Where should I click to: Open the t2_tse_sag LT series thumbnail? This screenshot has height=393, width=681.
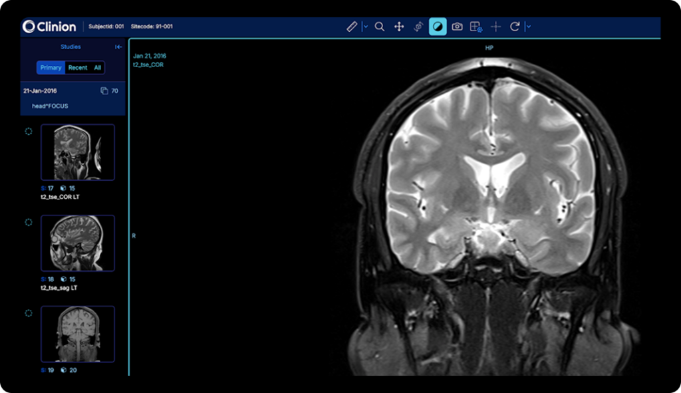(x=78, y=243)
